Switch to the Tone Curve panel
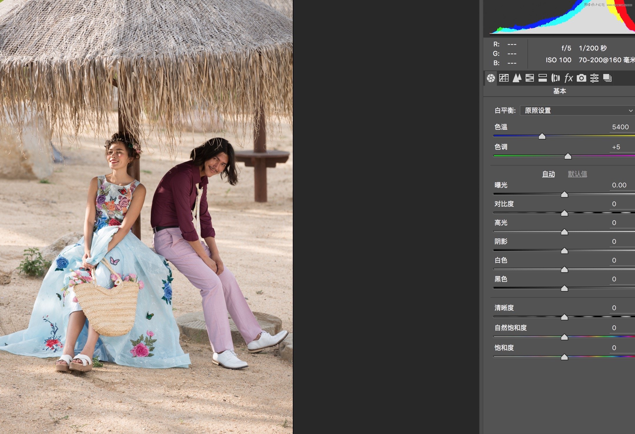The image size is (635, 434). pyautogui.click(x=504, y=78)
